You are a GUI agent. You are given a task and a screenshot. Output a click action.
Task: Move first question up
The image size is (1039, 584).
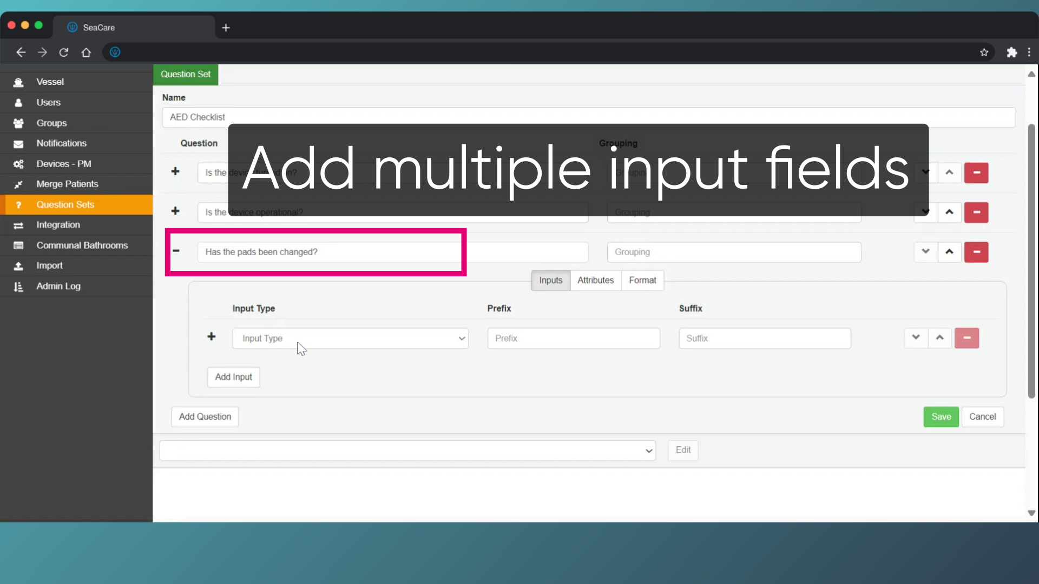949,173
